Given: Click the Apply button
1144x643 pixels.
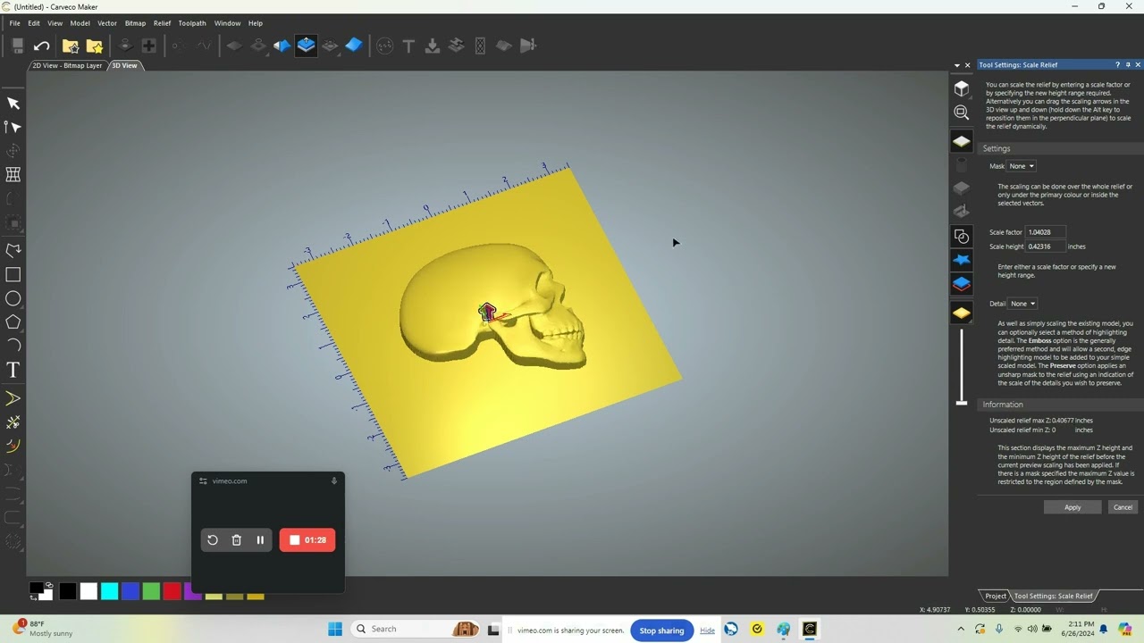Looking at the screenshot, I should (1072, 507).
